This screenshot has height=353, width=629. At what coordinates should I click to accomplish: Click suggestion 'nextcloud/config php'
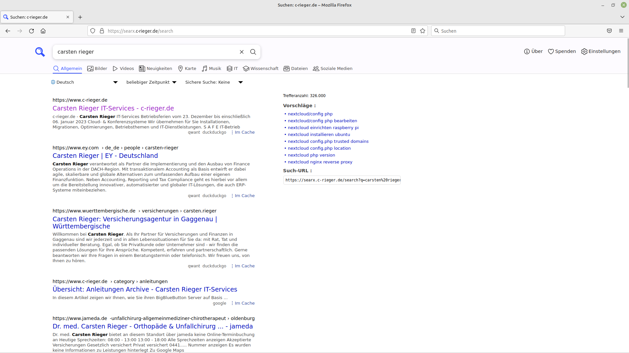(310, 114)
